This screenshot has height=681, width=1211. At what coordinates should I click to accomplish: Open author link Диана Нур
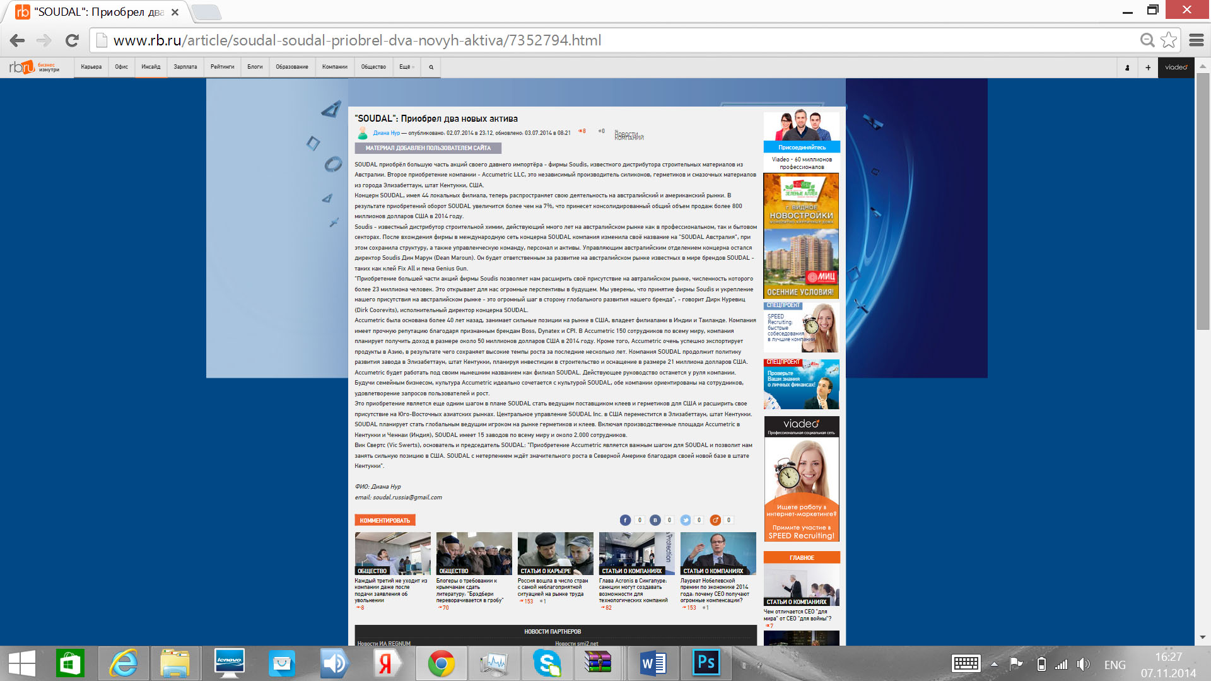pyautogui.click(x=387, y=133)
